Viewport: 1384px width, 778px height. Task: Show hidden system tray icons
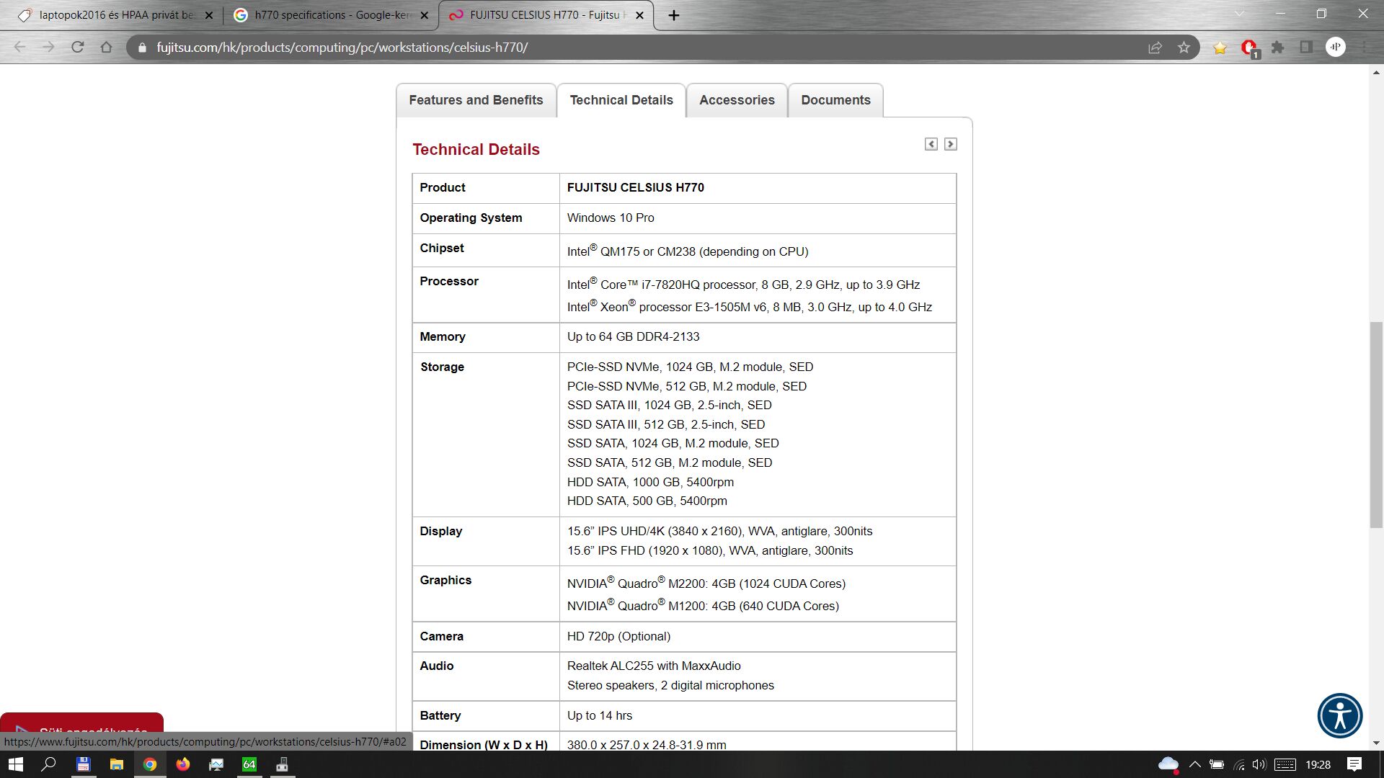click(1194, 764)
